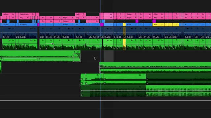Click the music note near the playhead on the third music track
The height and width of the screenshot is (118, 211).
point(98,75)
